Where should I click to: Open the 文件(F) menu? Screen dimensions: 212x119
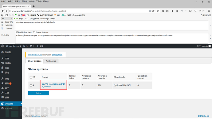3,1
